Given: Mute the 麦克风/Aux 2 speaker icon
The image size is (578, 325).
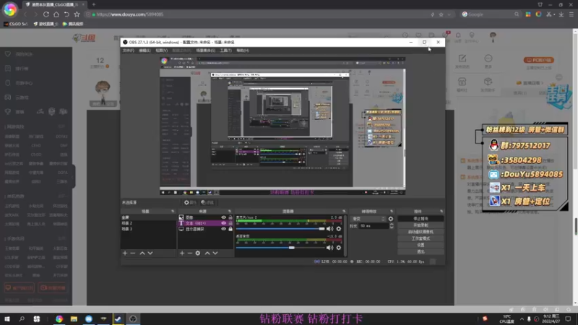Looking at the screenshot, I should pos(329,229).
